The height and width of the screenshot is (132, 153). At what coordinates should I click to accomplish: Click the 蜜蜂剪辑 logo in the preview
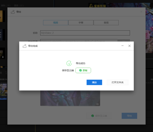97,6
